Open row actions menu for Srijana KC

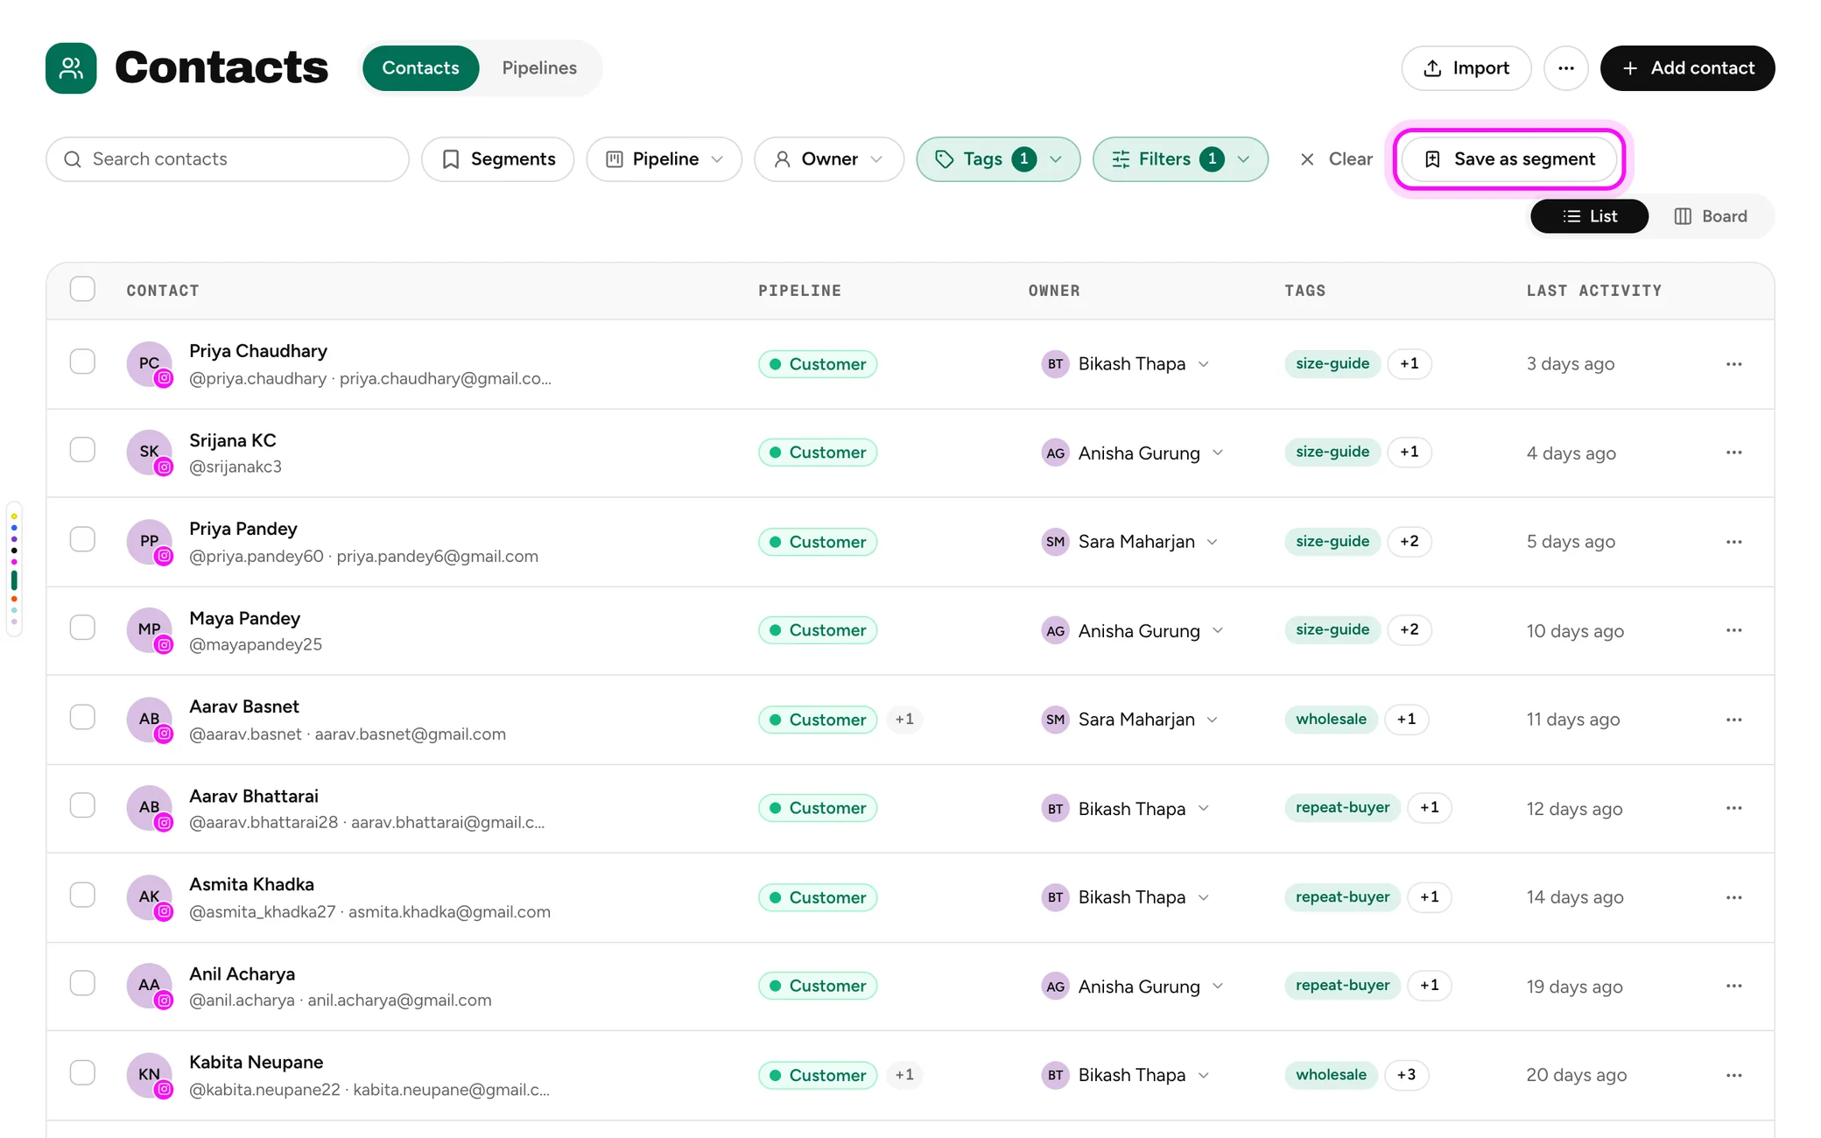(x=1733, y=453)
